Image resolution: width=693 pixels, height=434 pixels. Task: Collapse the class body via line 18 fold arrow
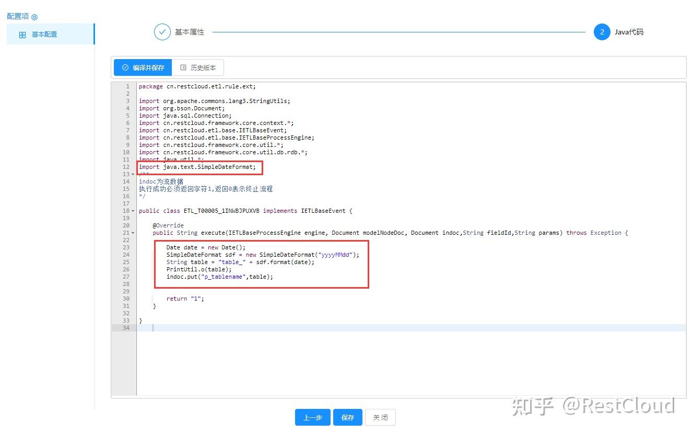click(x=133, y=211)
